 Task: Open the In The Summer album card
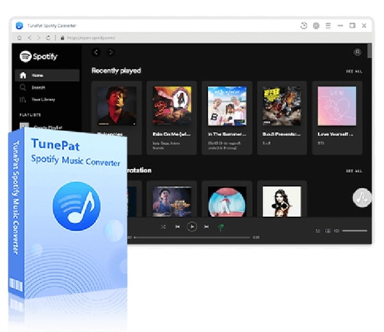(x=227, y=118)
